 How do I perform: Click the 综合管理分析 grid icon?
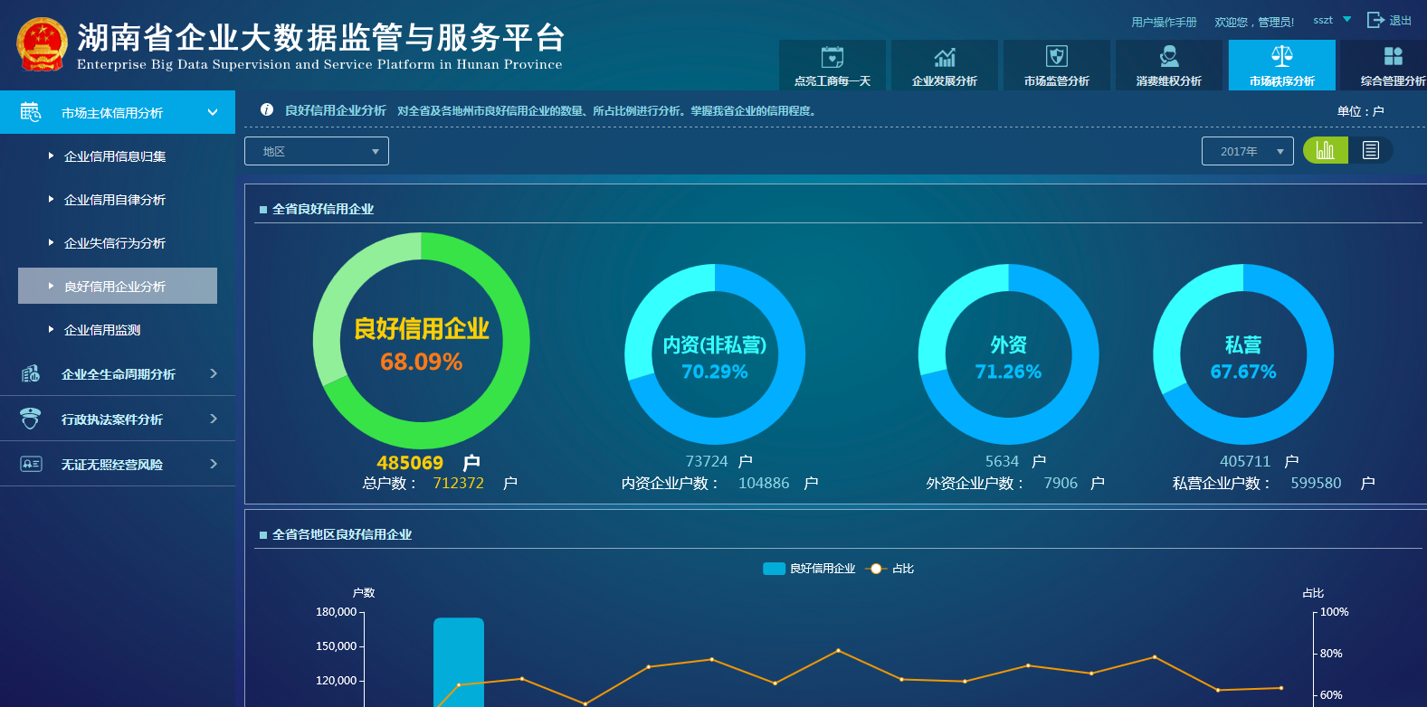pyautogui.click(x=1393, y=57)
